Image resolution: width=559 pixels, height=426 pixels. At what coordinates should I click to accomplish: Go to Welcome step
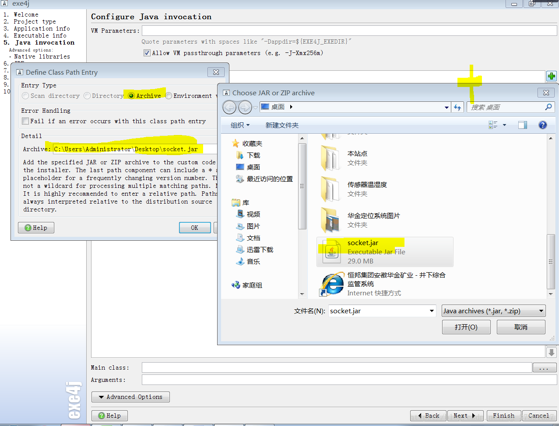click(x=26, y=14)
